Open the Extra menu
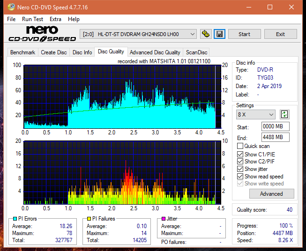Screen dimensions: 306x251 point(55,19)
